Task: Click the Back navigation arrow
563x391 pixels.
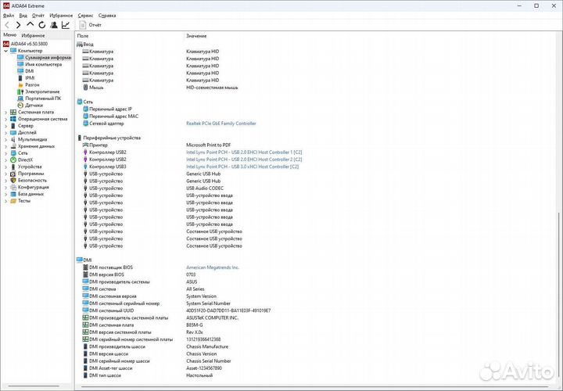Action: 7,25
